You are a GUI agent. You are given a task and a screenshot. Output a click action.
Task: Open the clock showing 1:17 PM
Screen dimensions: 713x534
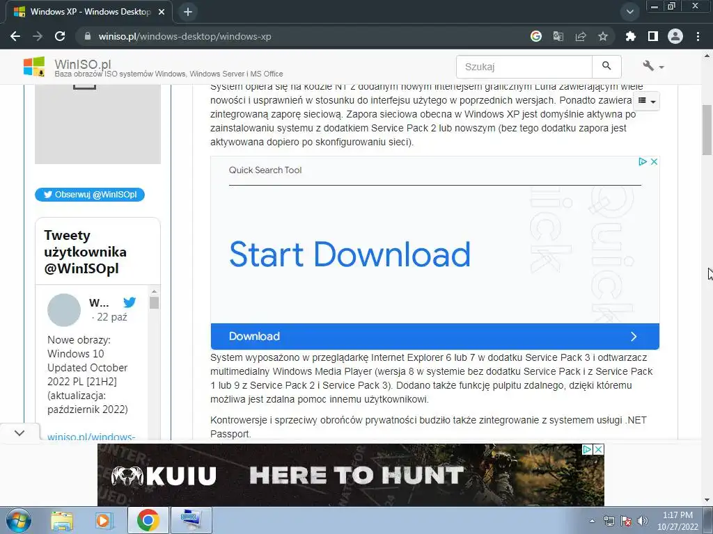pyautogui.click(x=677, y=521)
